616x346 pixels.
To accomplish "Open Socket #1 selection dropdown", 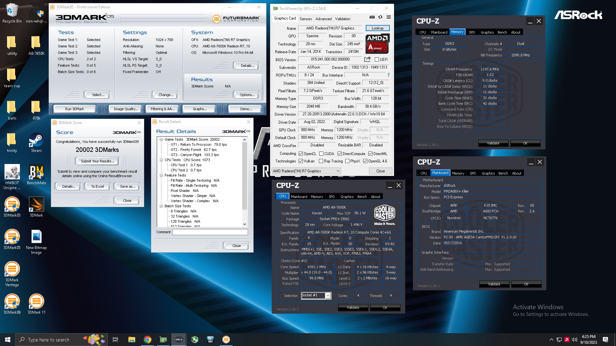I will (316, 295).
